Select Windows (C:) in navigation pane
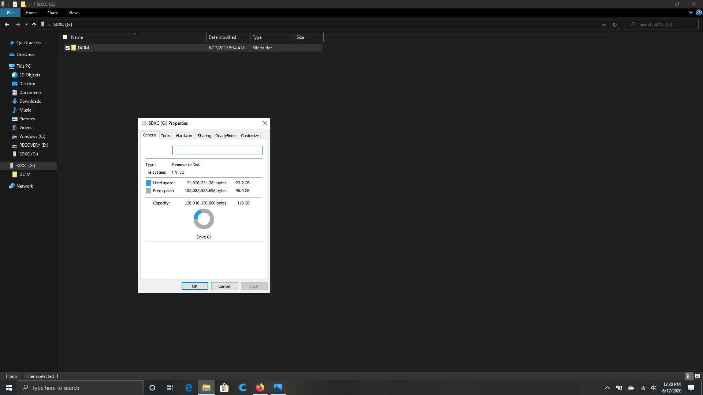The image size is (703, 395). pyautogui.click(x=32, y=136)
